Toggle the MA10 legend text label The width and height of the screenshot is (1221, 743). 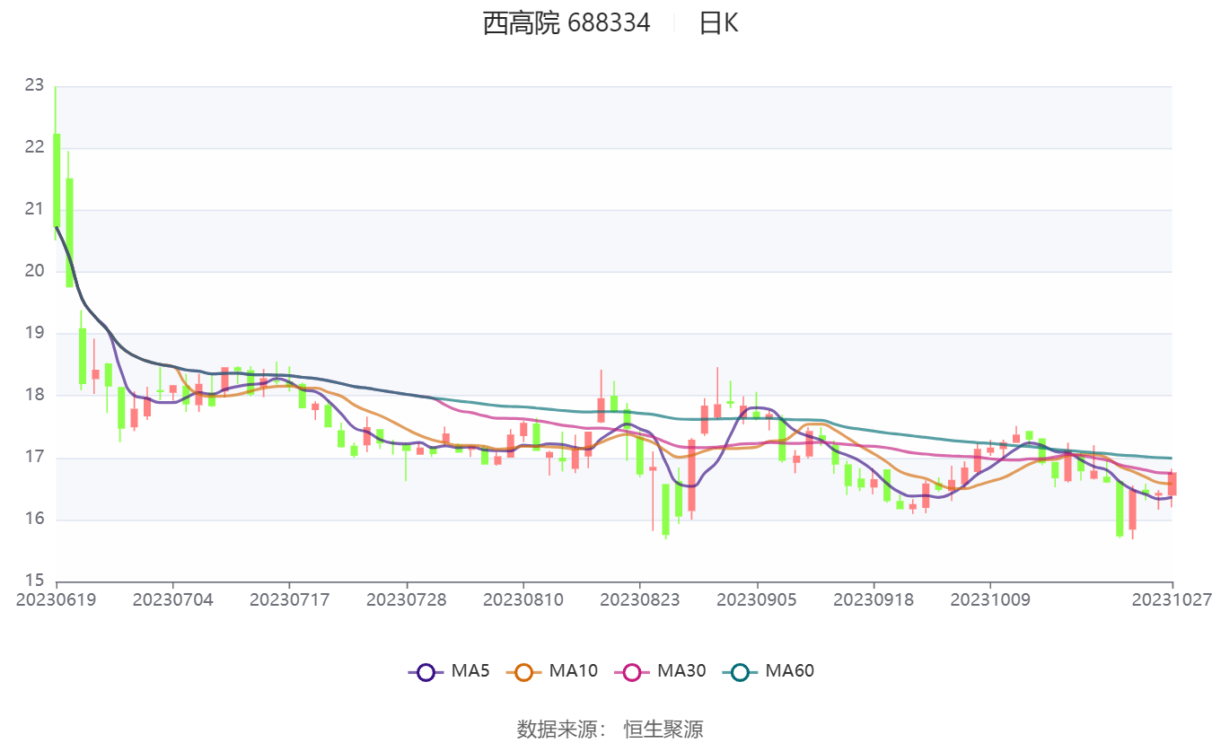(x=573, y=670)
